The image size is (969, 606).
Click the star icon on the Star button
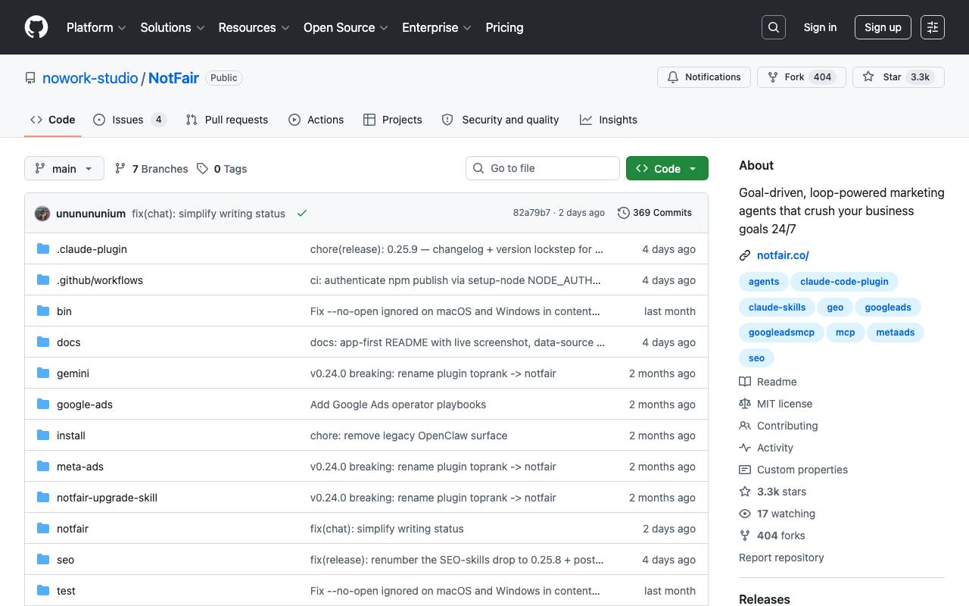coord(868,77)
